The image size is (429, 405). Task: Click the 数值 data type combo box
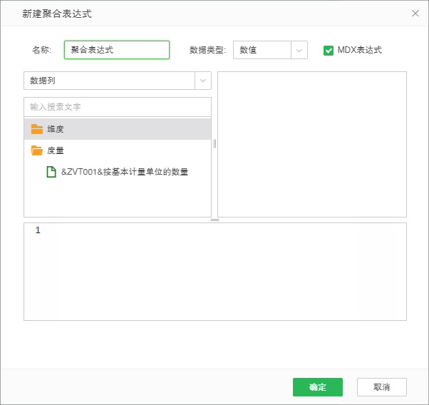pos(262,50)
